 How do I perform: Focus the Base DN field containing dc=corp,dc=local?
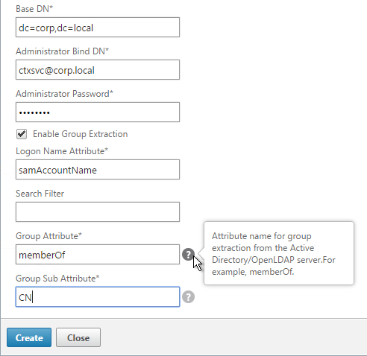[98, 28]
